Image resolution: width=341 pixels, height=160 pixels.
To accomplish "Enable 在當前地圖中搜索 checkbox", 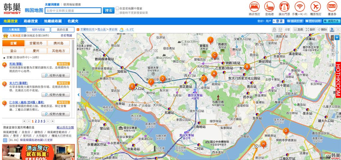I will tap(118, 8).
